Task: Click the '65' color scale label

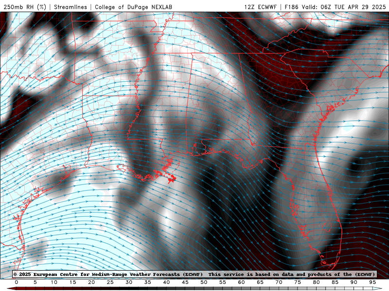Action: tap(260, 282)
